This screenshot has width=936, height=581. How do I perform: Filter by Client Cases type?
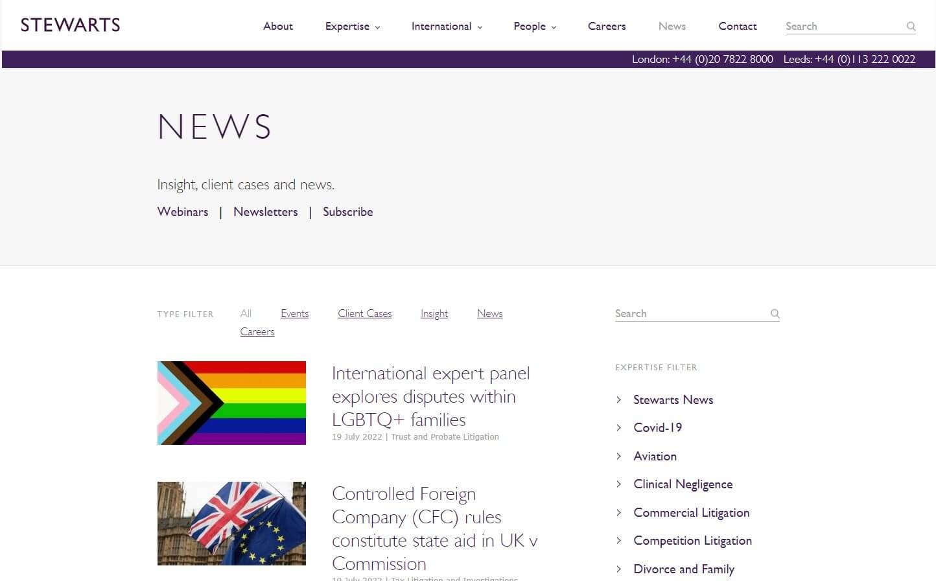pos(365,314)
